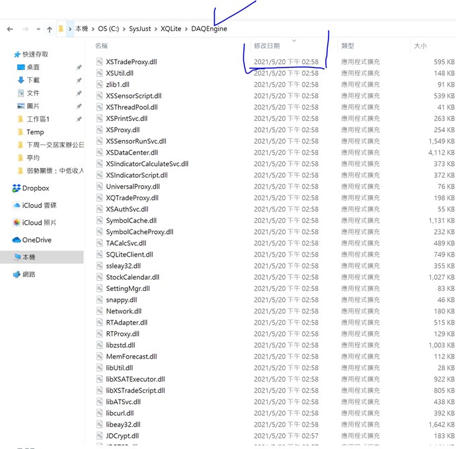Select JDCrypt.dll file name
This screenshot has height=449, width=456.
(x=122, y=436)
